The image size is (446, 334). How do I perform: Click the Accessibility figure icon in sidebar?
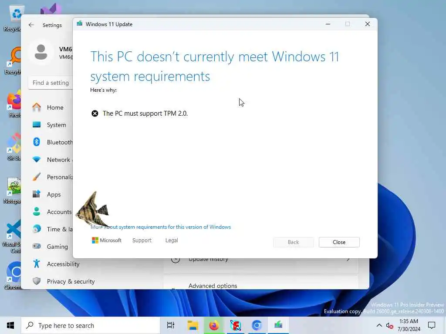point(37,264)
